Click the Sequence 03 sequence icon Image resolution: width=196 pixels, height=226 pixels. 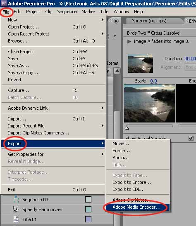16,200
